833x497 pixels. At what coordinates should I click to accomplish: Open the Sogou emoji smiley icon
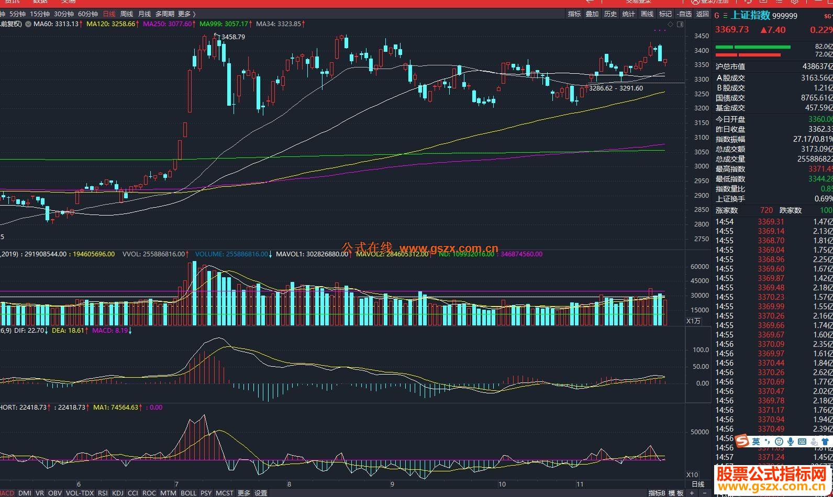(780, 442)
